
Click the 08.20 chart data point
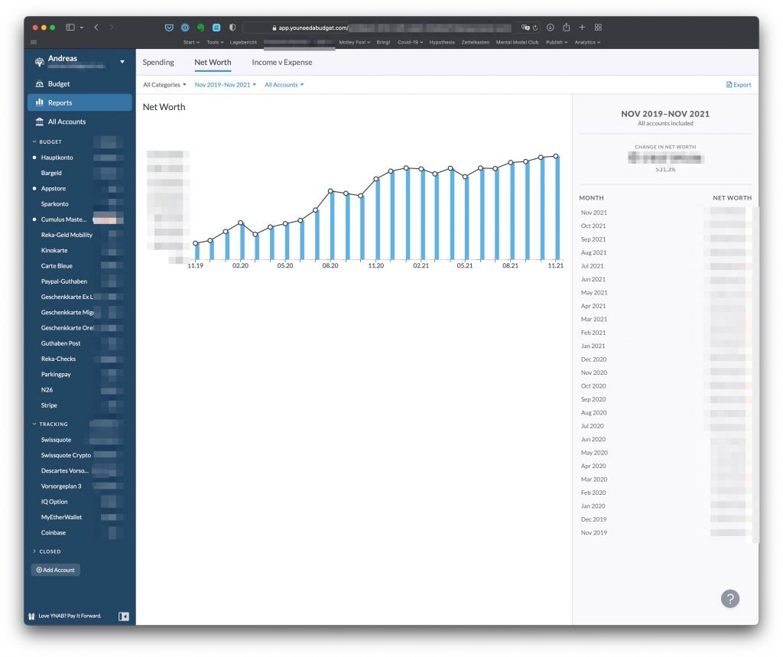click(330, 191)
